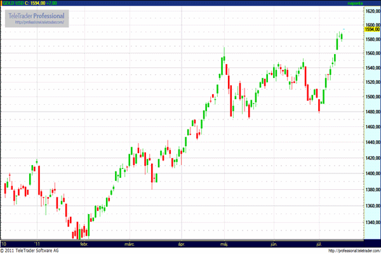Click the '11 year label on time axis

coord(37,243)
